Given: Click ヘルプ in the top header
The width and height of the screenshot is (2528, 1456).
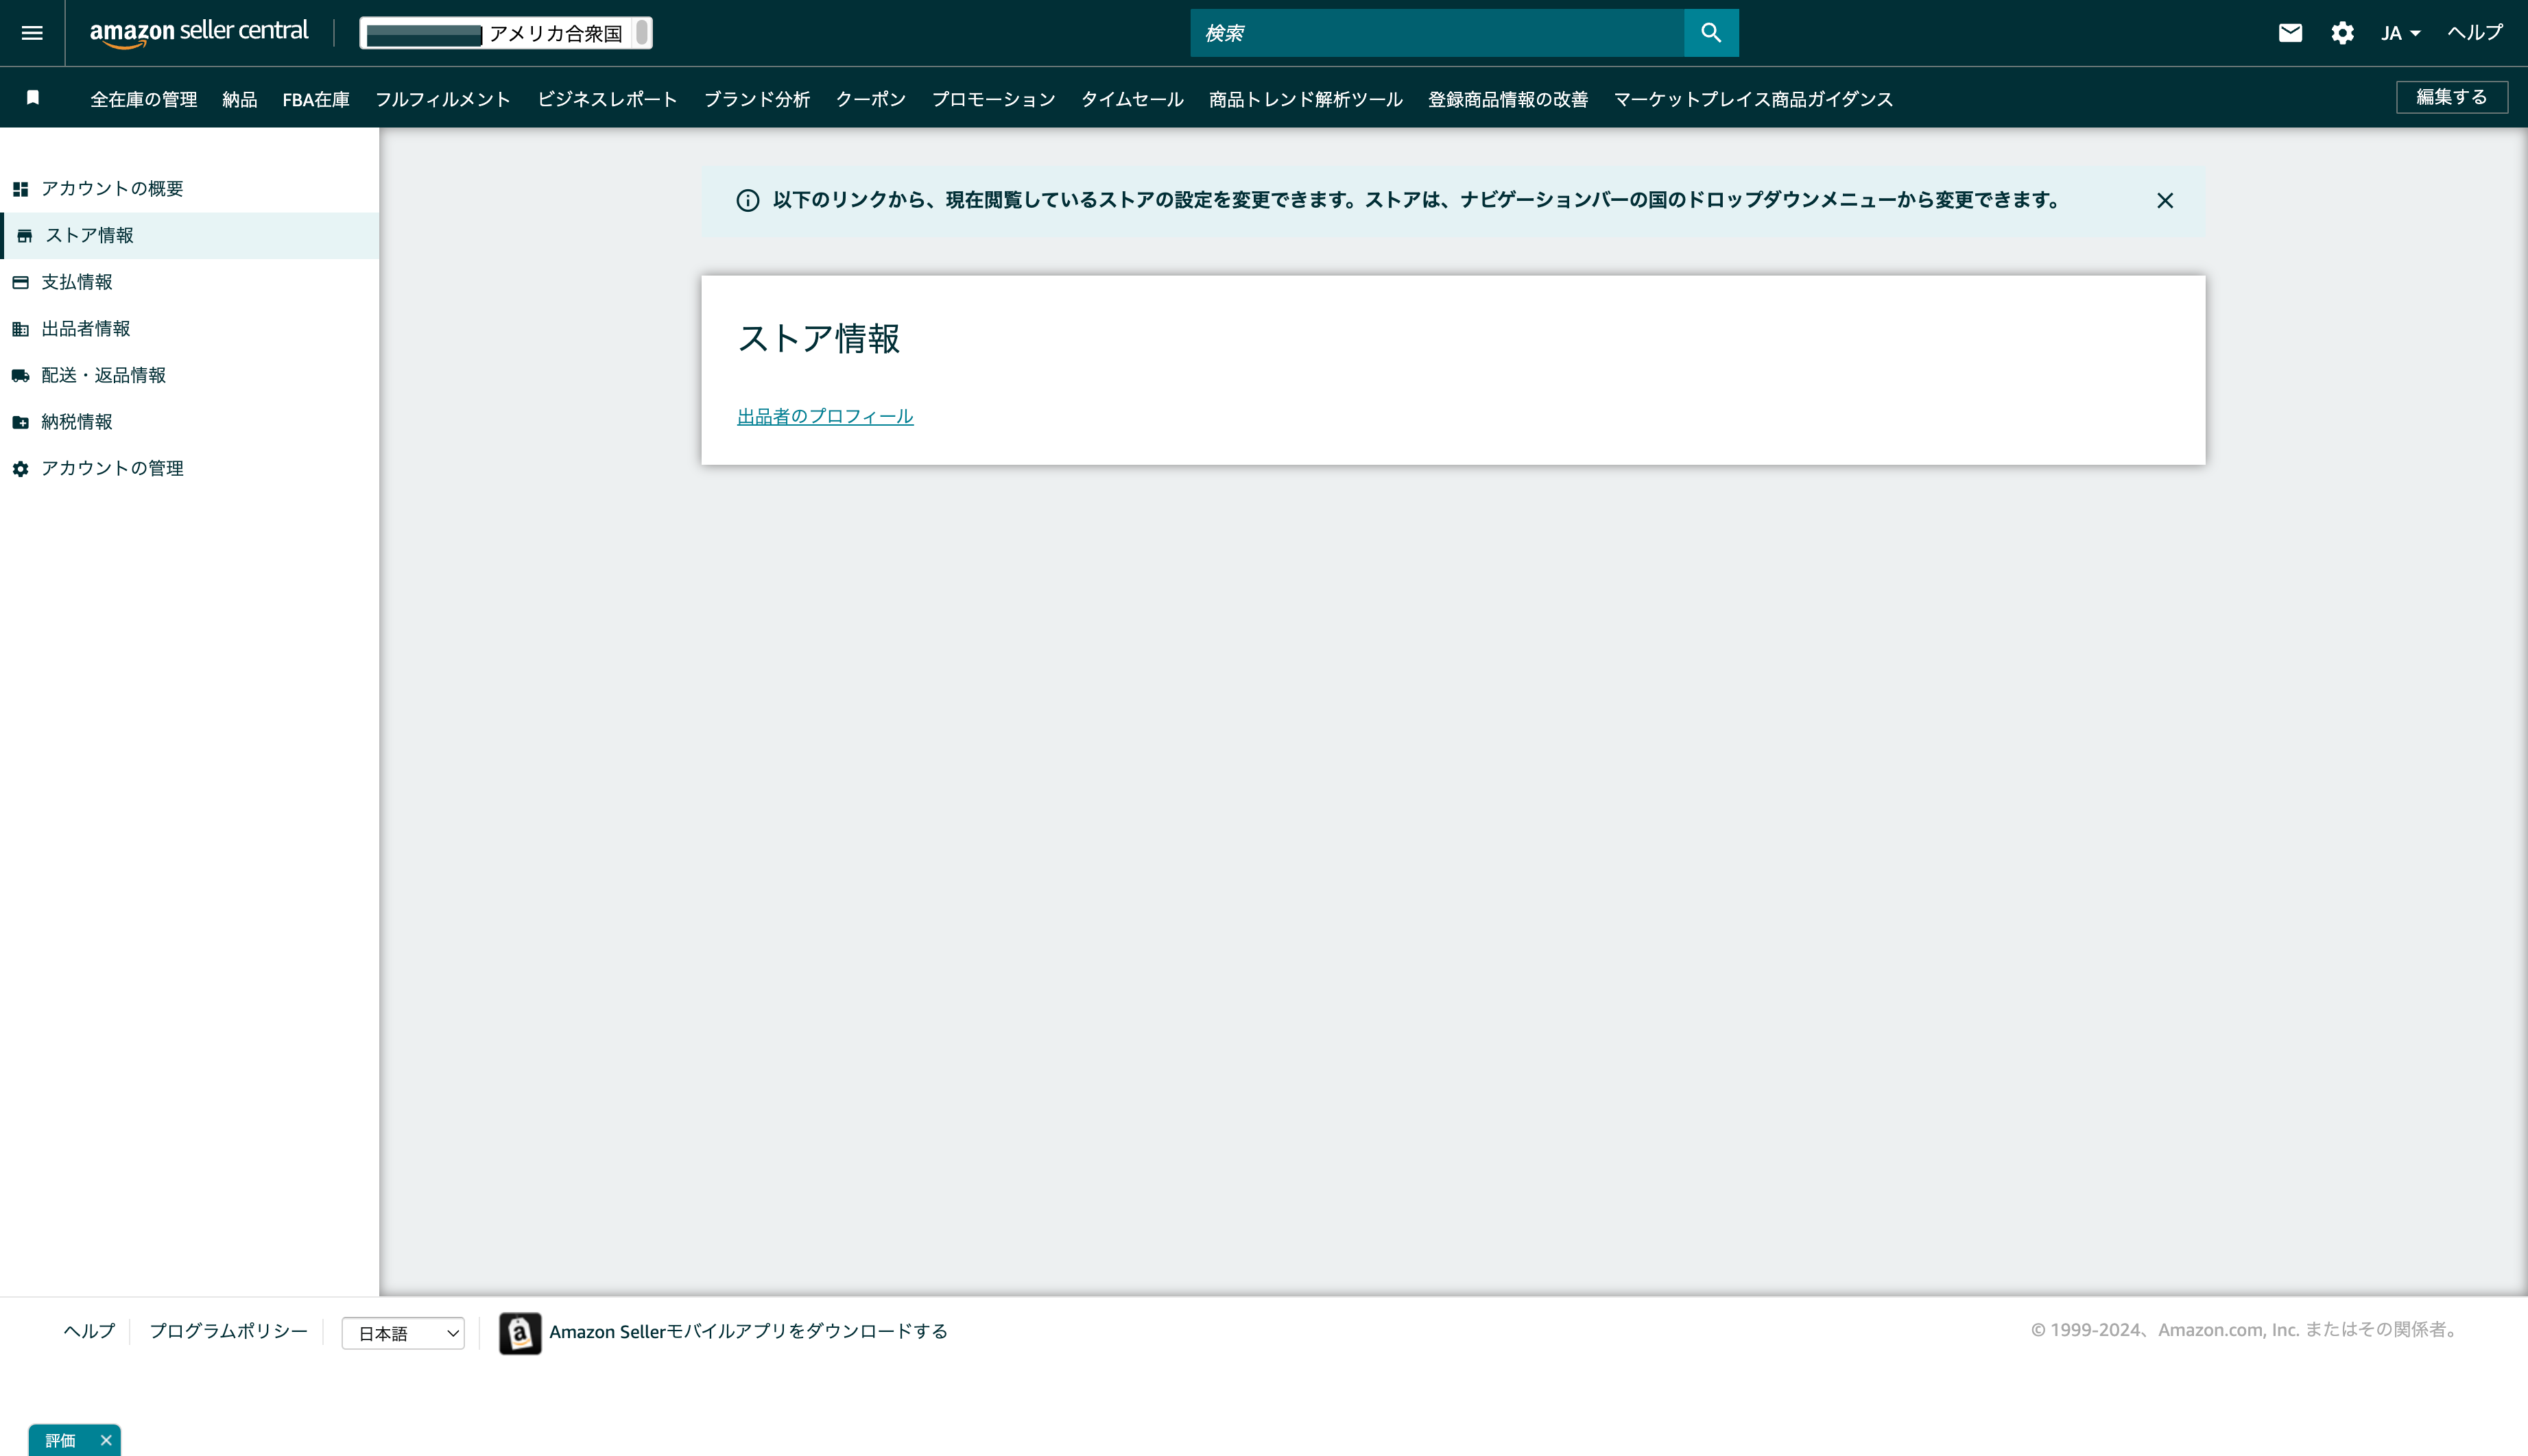Looking at the screenshot, I should click(2475, 32).
